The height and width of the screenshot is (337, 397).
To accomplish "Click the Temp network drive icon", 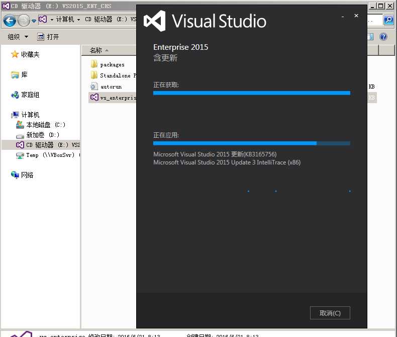I will (x=20, y=155).
